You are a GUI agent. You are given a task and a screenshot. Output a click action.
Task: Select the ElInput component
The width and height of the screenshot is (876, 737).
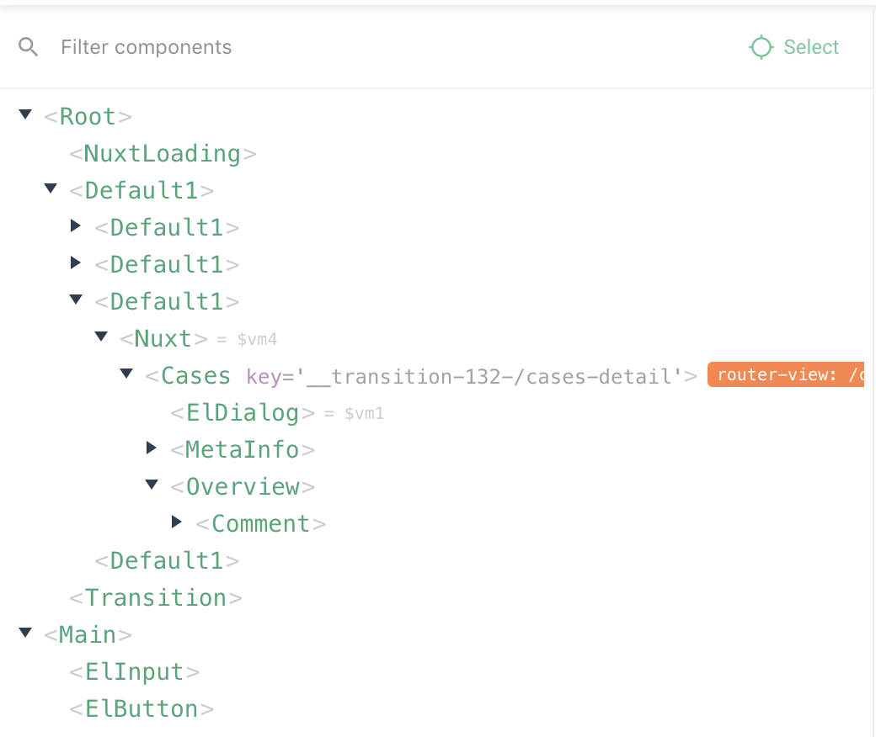(x=135, y=672)
